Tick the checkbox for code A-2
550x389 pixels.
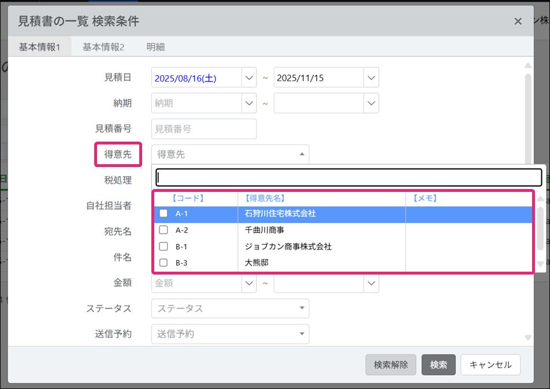163,230
